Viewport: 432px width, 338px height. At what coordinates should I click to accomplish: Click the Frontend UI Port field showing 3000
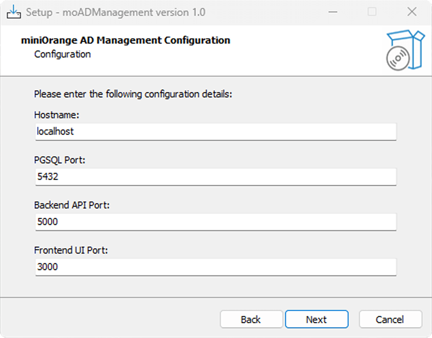pyautogui.click(x=216, y=267)
